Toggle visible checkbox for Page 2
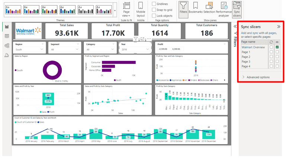Image resolution: width=286 pixels, height=162 pixels. [x=277, y=57]
